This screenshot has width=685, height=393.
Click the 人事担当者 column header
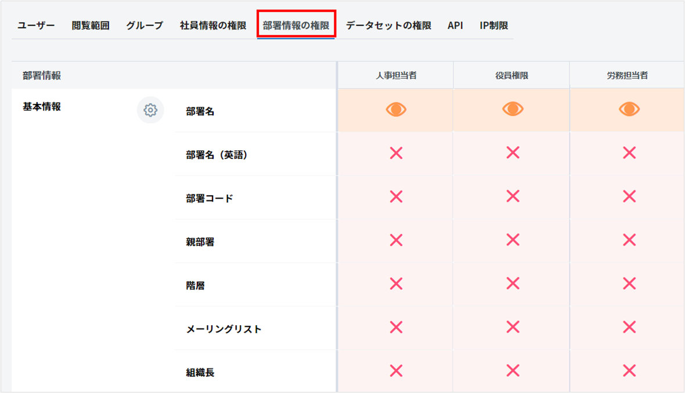pyautogui.click(x=396, y=75)
